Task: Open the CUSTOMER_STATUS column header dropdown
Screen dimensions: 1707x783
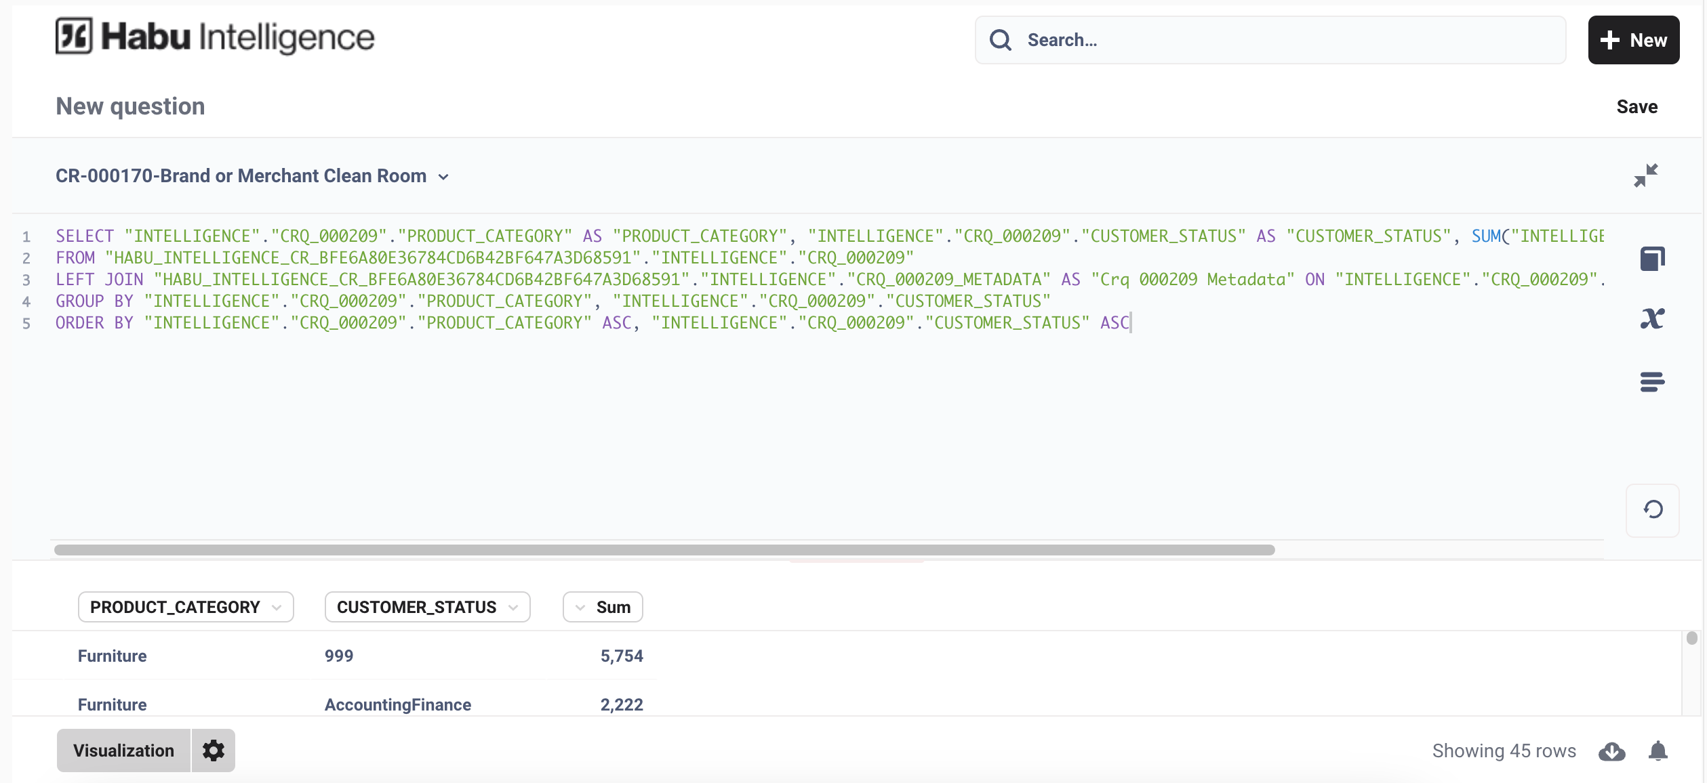Action: pos(427,607)
